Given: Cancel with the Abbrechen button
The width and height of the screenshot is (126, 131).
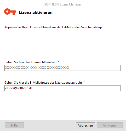Looking at the screenshot, I should click(x=85, y=126).
